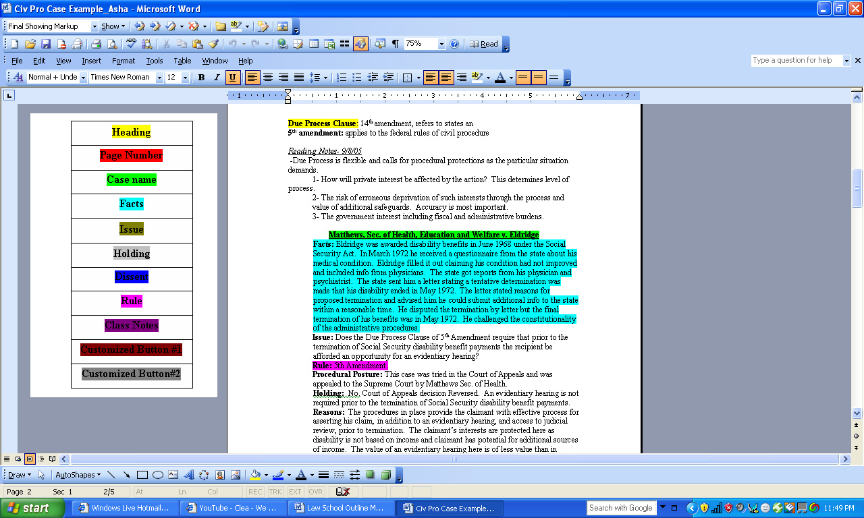Select the Format Painter brush
Viewport: 864px width, 518px height.
(x=214, y=44)
